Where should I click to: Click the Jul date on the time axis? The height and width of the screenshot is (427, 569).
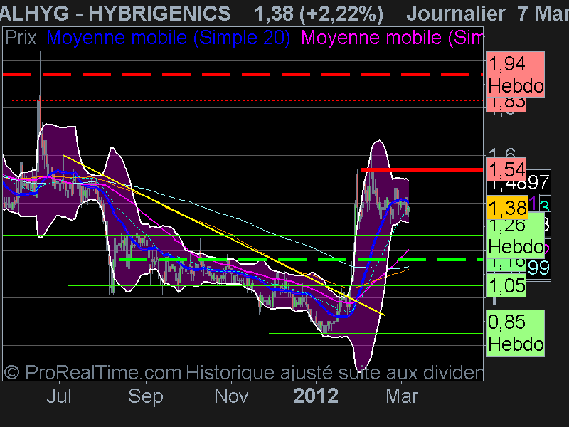(x=59, y=396)
